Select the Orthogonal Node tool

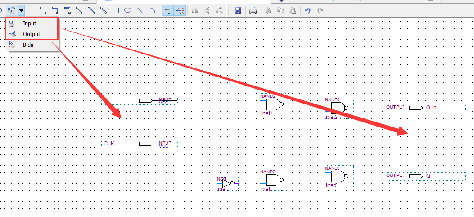click(x=43, y=10)
